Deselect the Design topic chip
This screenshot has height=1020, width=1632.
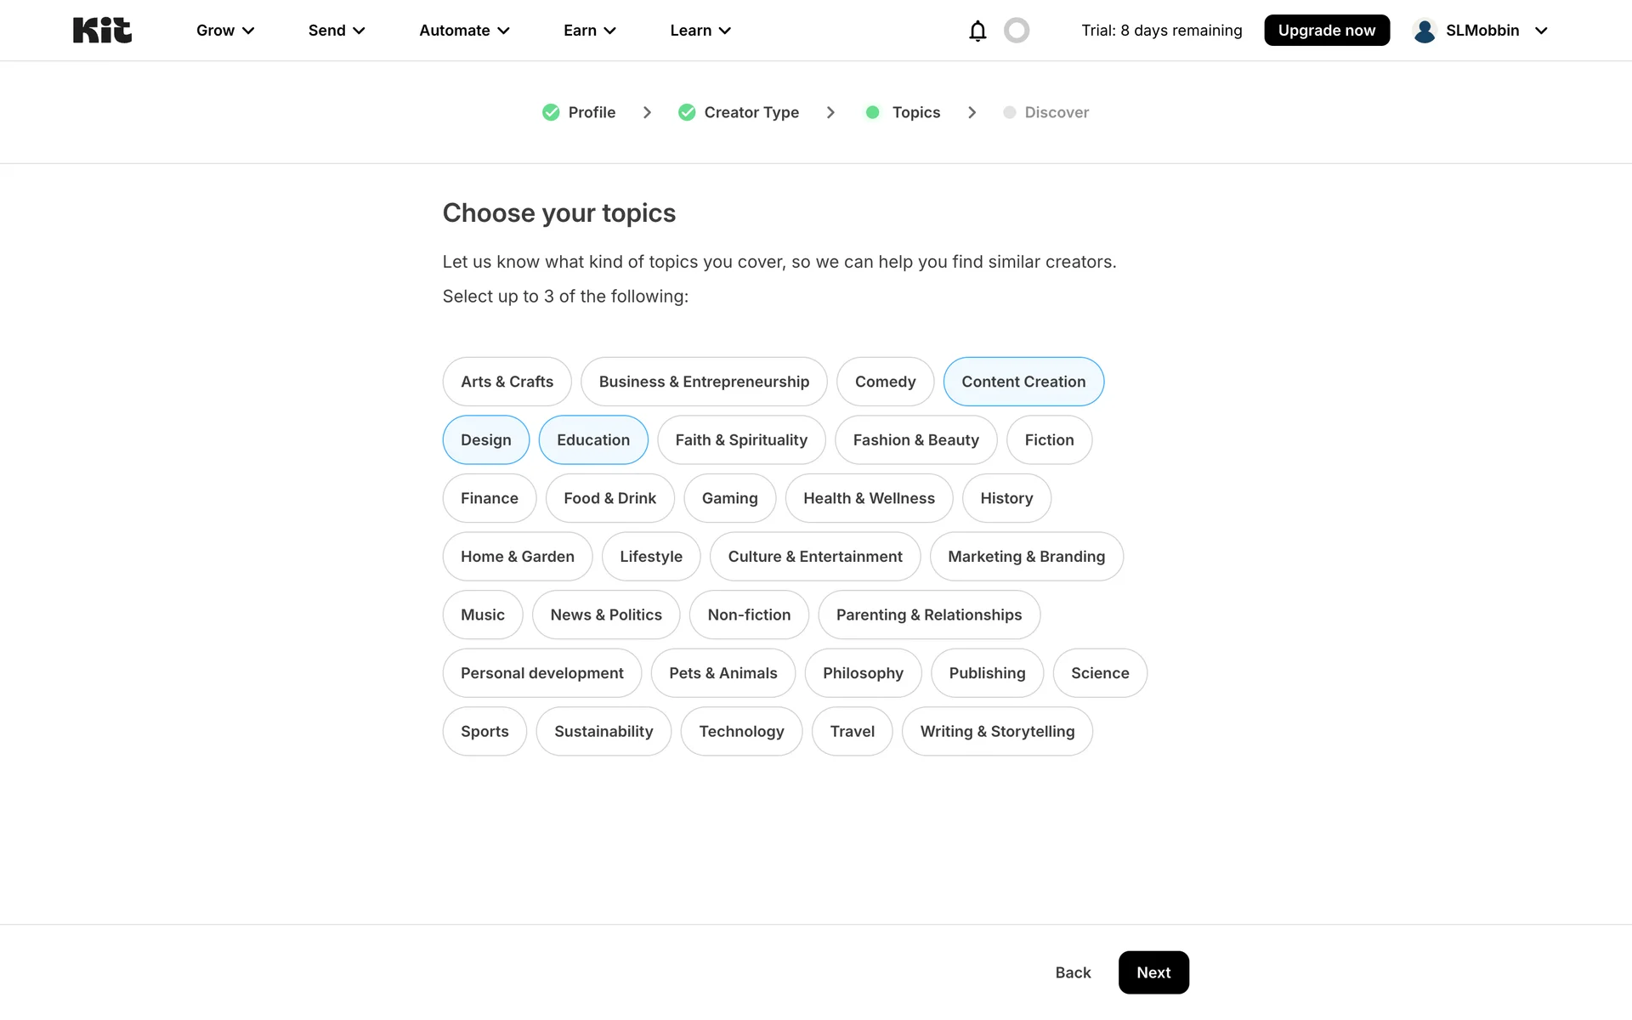click(485, 440)
